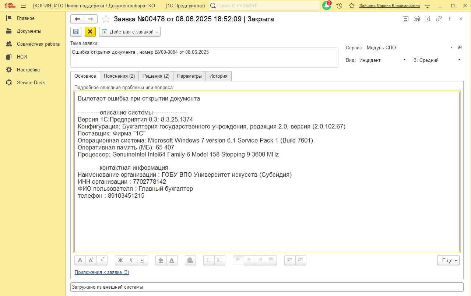Open the notifications bell with badge
Image resolution: width=471 pixels, height=296 pixels.
click(x=326, y=6)
